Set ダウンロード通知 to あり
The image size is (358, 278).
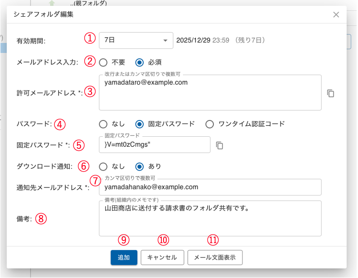pyautogui.click(x=140, y=166)
